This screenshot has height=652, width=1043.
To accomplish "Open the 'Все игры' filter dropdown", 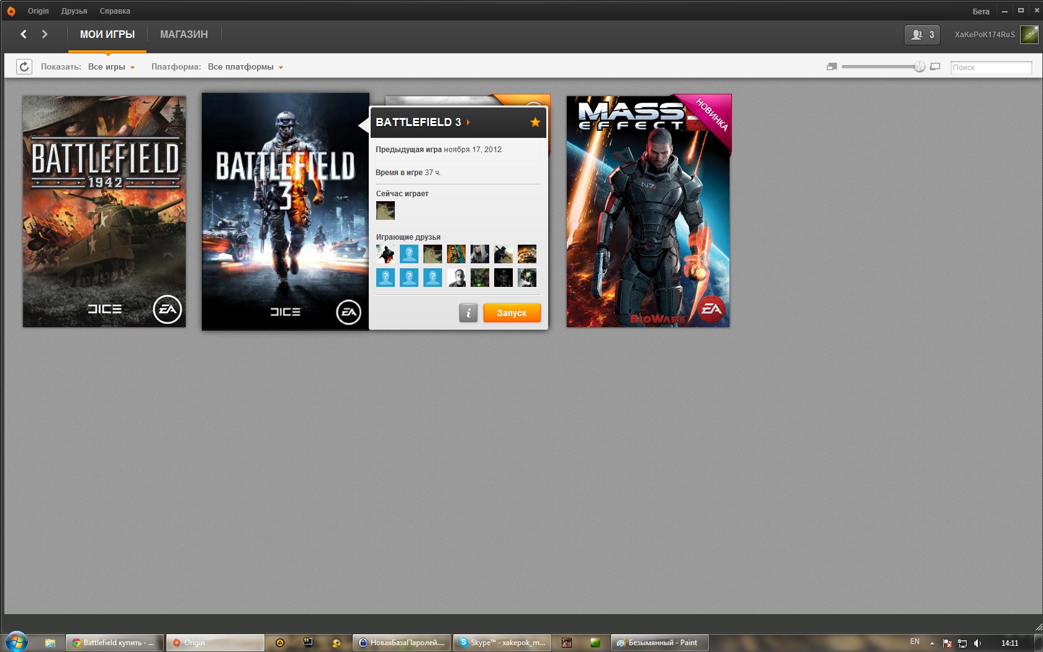I will point(111,67).
